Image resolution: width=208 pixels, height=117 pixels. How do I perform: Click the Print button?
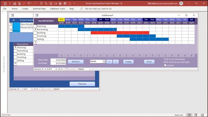coord(149,61)
